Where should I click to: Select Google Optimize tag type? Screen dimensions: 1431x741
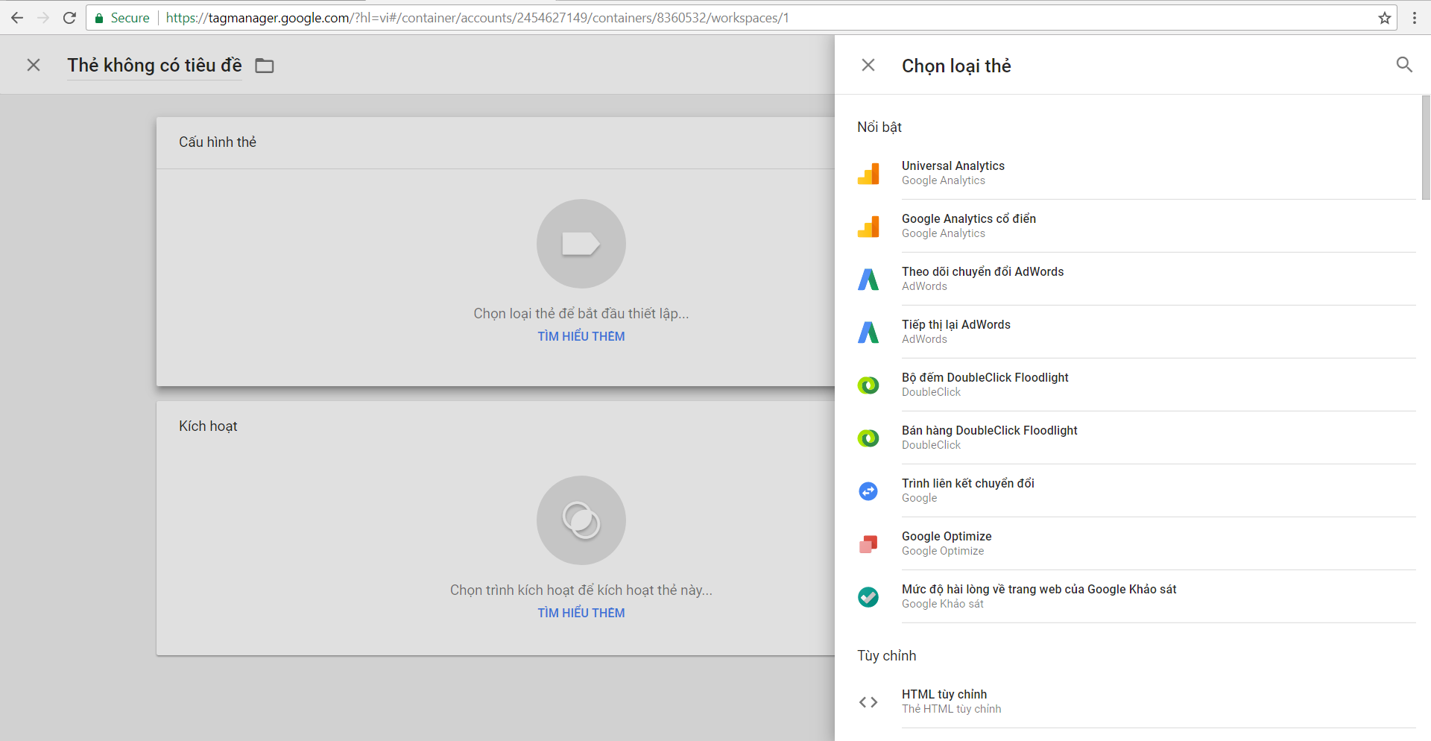[x=1136, y=543]
